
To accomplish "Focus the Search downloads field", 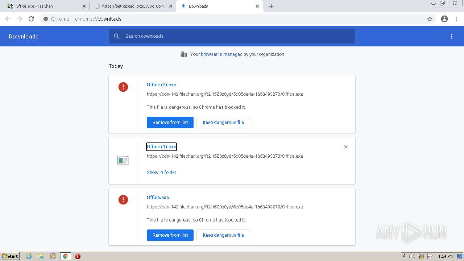I will 236,36.
